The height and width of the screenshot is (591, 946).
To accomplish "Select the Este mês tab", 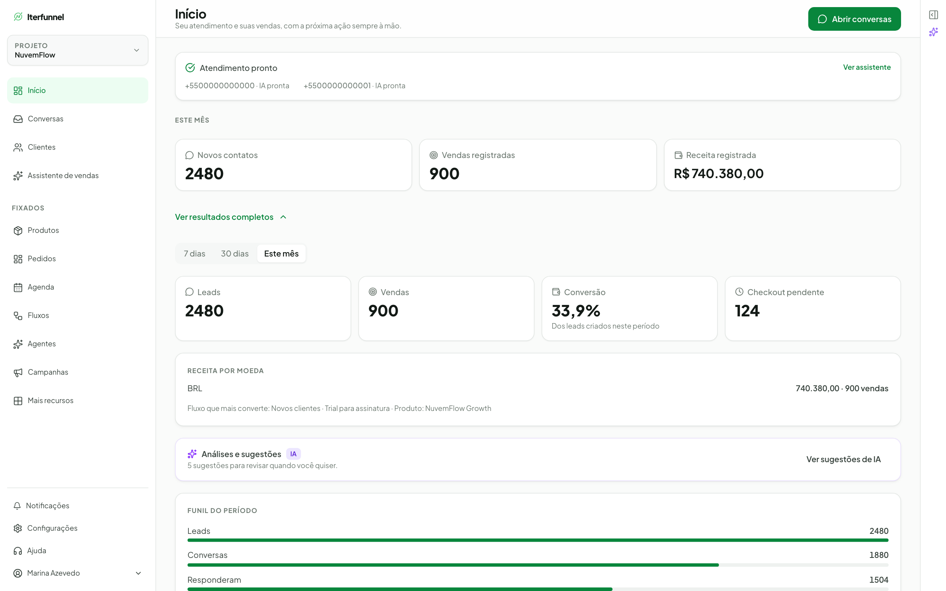I will [x=281, y=254].
